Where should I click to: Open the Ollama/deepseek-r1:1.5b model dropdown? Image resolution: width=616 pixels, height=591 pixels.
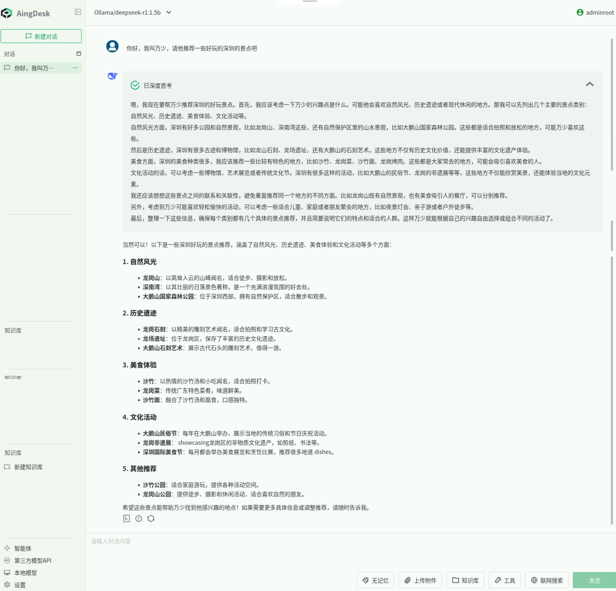132,12
